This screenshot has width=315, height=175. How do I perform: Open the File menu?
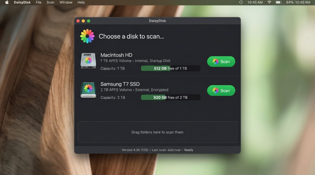tap(38, 3)
